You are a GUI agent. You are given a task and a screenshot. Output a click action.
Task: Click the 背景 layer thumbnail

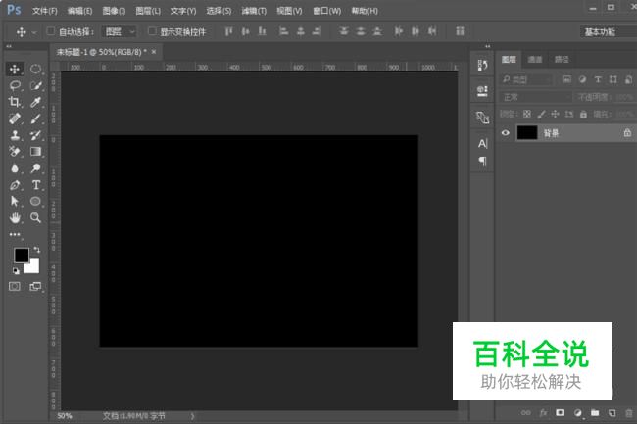coord(527,132)
